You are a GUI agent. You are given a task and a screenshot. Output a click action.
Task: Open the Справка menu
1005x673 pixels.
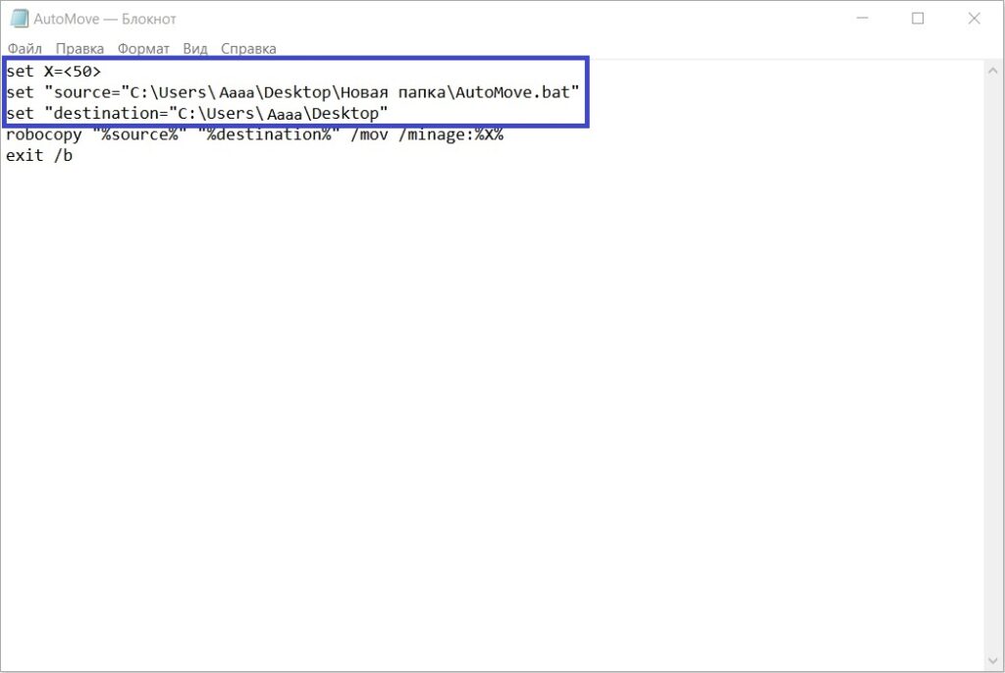pos(248,49)
